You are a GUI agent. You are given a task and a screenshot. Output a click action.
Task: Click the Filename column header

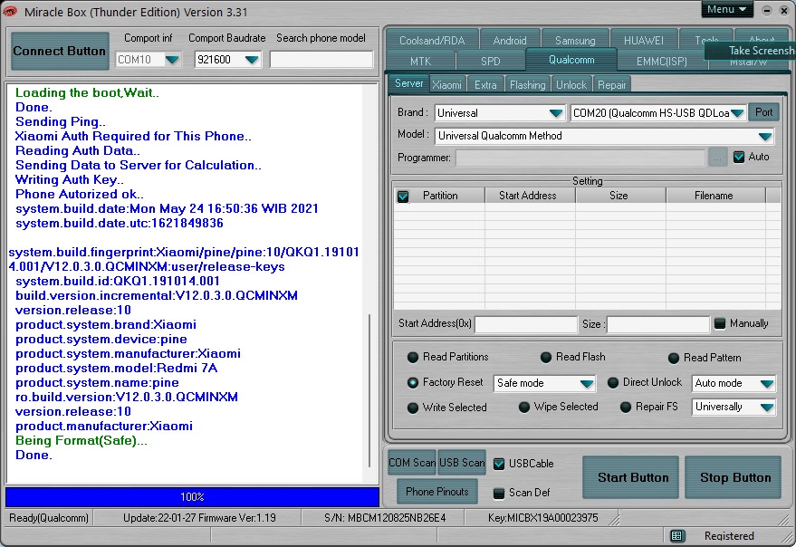714,196
